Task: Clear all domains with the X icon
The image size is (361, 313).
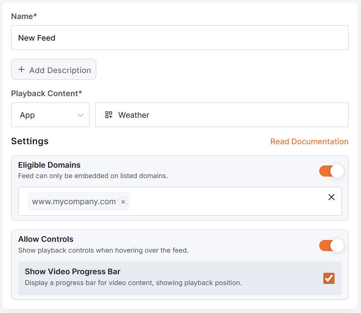Action: pyautogui.click(x=331, y=197)
